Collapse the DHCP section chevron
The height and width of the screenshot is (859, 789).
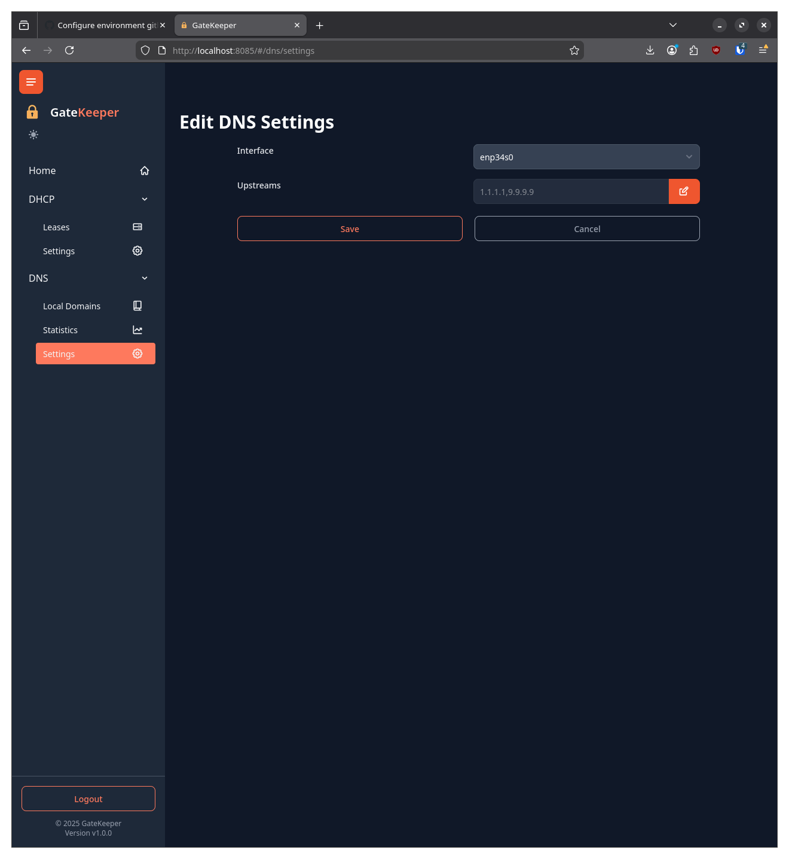coord(144,199)
